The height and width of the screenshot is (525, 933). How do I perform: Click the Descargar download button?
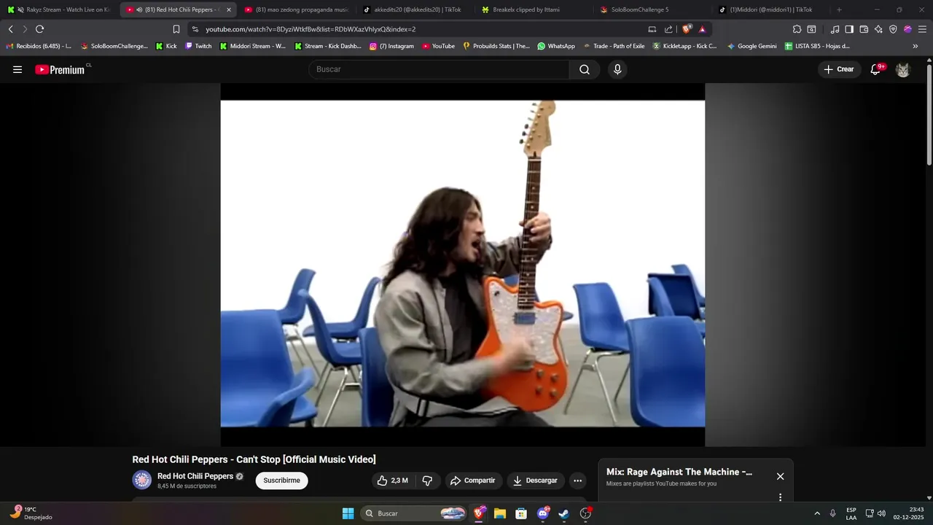(x=536, y=481)
